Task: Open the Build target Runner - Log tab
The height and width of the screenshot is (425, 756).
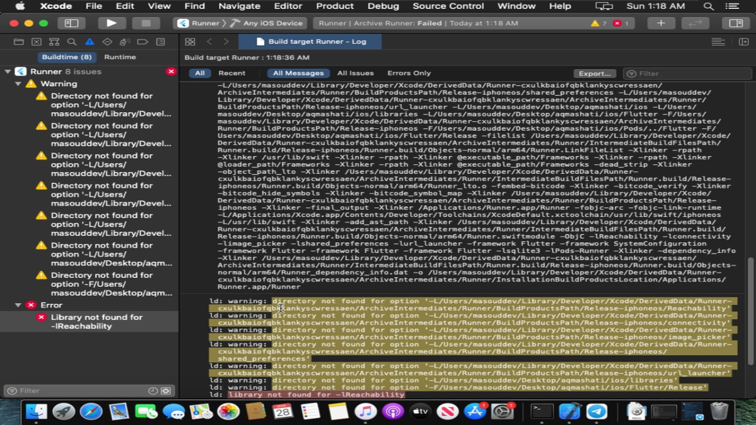Action: (x=311, y=42)
